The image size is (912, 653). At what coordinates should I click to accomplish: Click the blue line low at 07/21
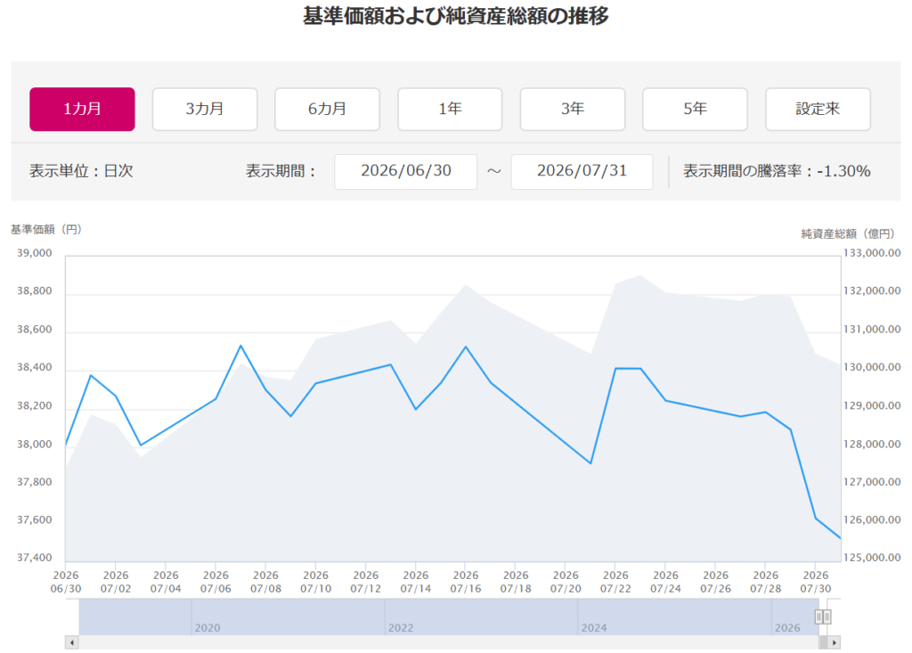(590, 463)
